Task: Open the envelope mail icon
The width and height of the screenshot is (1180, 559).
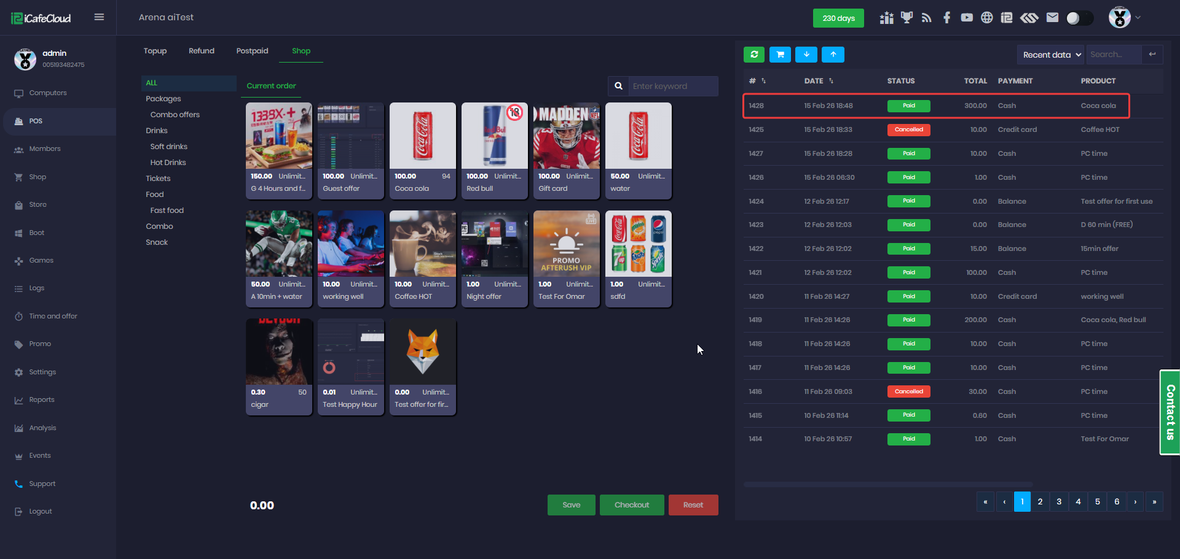Action: pyautogui.click(x=1052, y=18)
